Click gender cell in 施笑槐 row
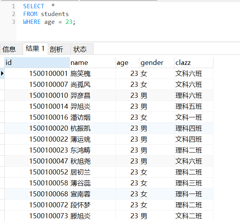This screenshot has height=221, width=240. click(x=157, y=74)
